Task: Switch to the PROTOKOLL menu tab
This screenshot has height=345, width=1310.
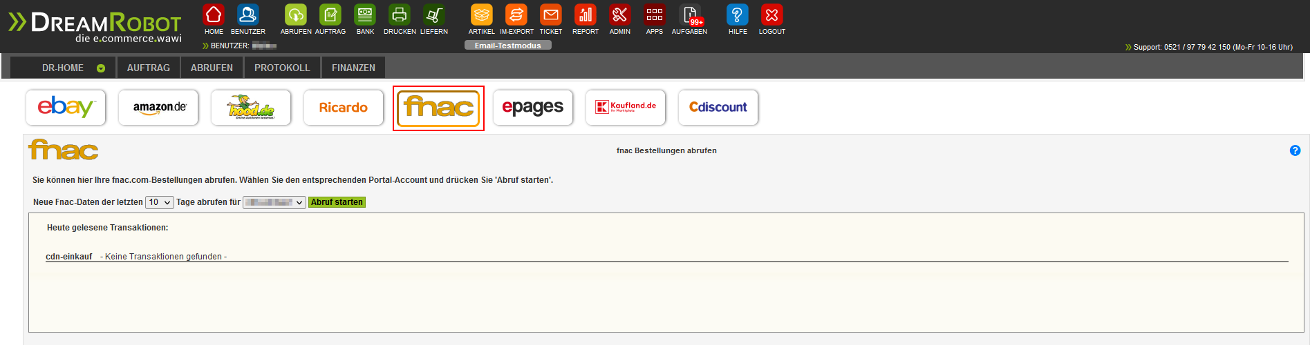Action: (x=282, y=68)
